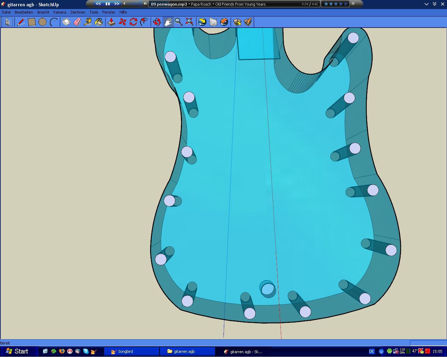This screenshot has height=357, width=447.
Task: Skip to the next song
Action: click(x=117, y=4)
